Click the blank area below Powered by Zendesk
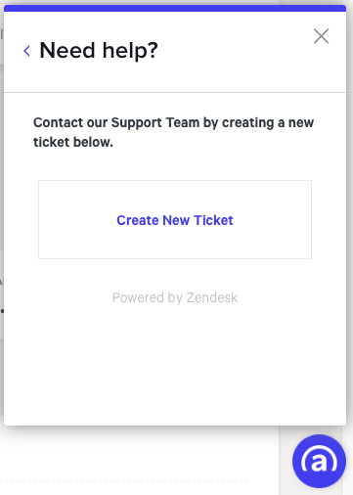Viewport: 353px width, 495px height. tap(175, 365)
